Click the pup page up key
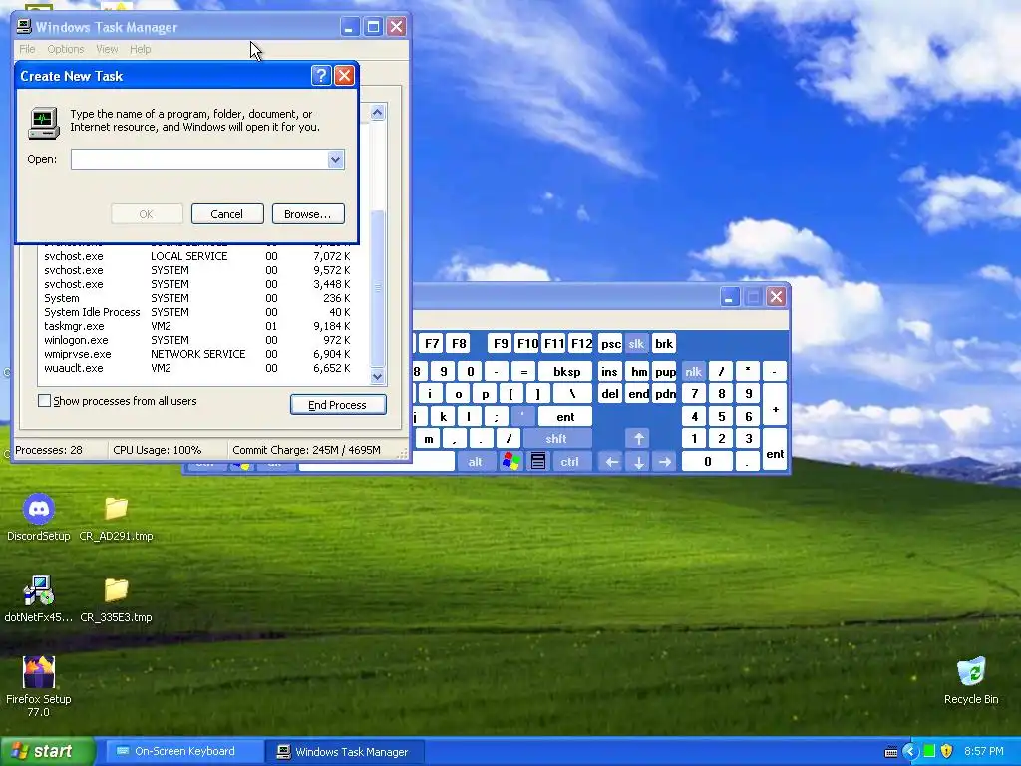1021x766 pixels. (x=665, y=371)
